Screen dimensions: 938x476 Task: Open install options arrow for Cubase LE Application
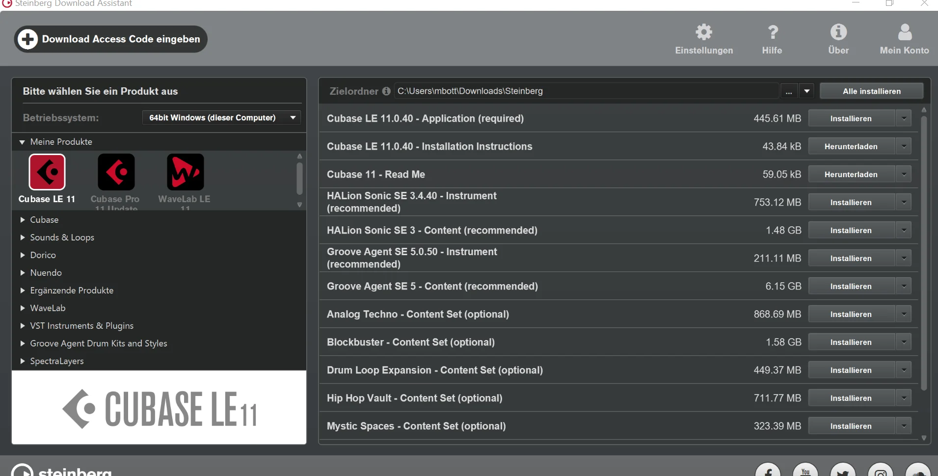[x=904, y=118]
